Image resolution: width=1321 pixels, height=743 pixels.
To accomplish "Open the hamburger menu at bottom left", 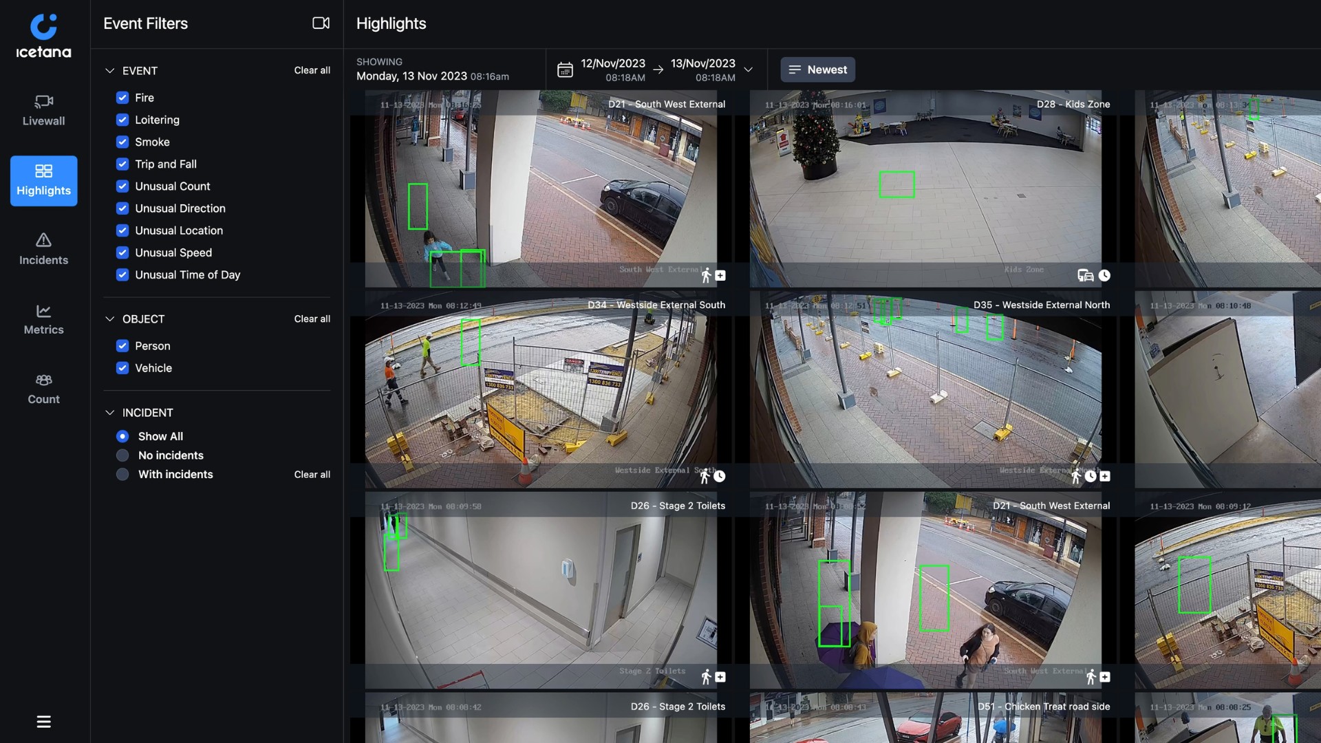I will 43,722.
